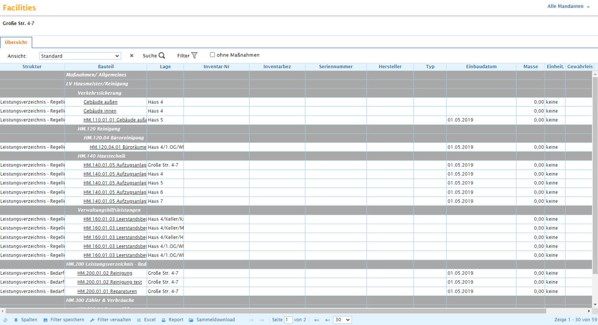This screenshot has width=598, height=325.
Task: Sort by the Lage column header
Action: tap(165, 67)
